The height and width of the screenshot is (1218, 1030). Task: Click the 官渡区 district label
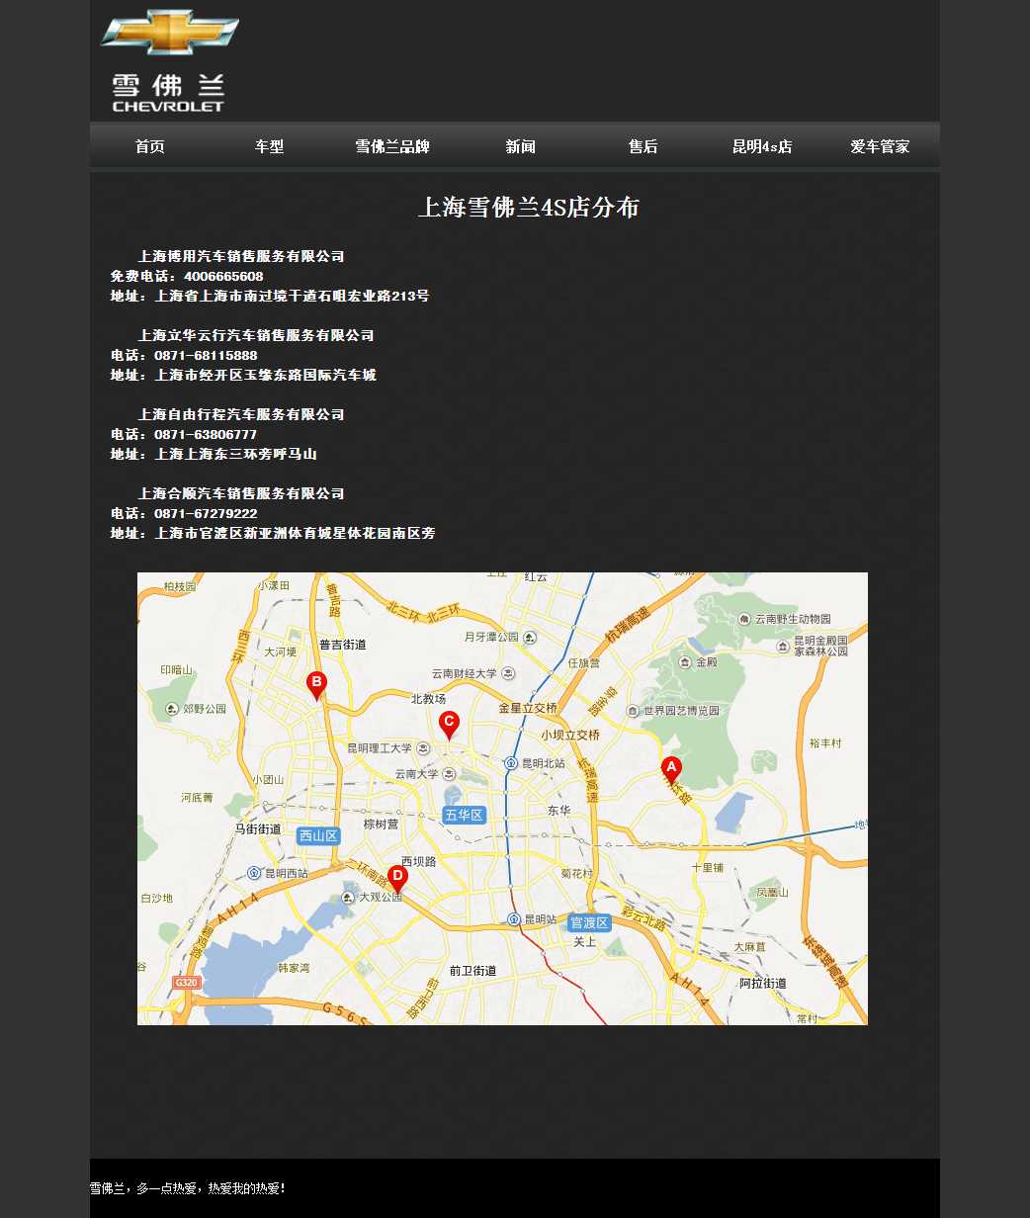pos(590,922)
